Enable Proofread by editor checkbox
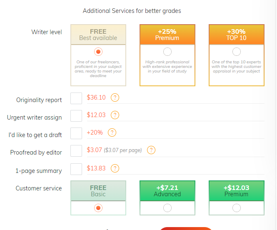This screenshot has height=230, width=277. (76, 151)
